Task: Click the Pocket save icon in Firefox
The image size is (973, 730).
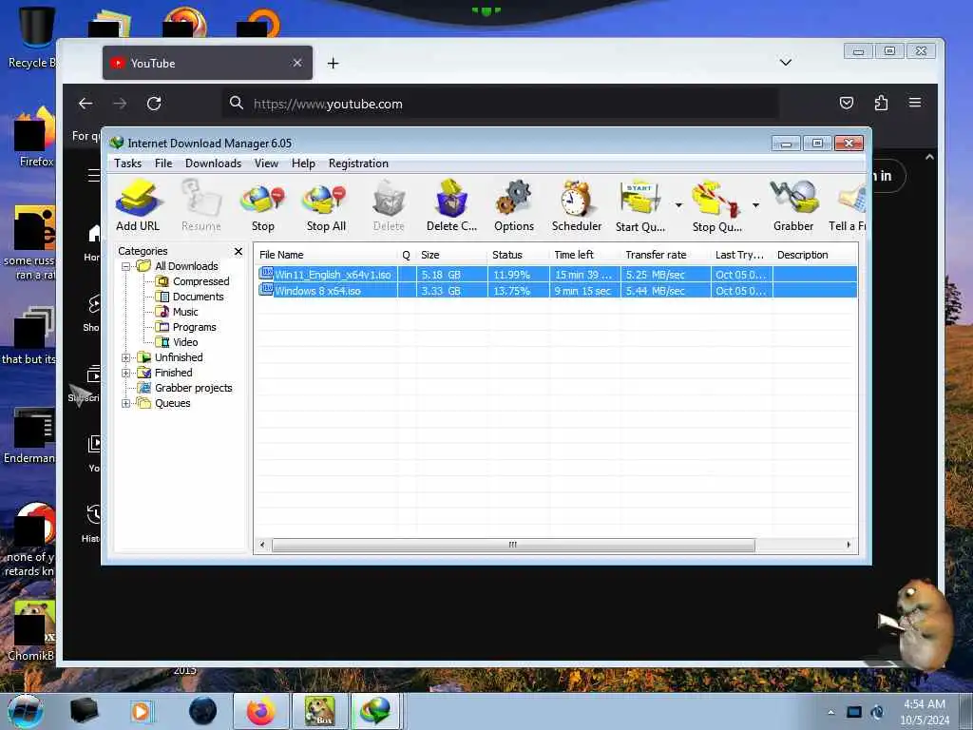Action: (847, 103)
